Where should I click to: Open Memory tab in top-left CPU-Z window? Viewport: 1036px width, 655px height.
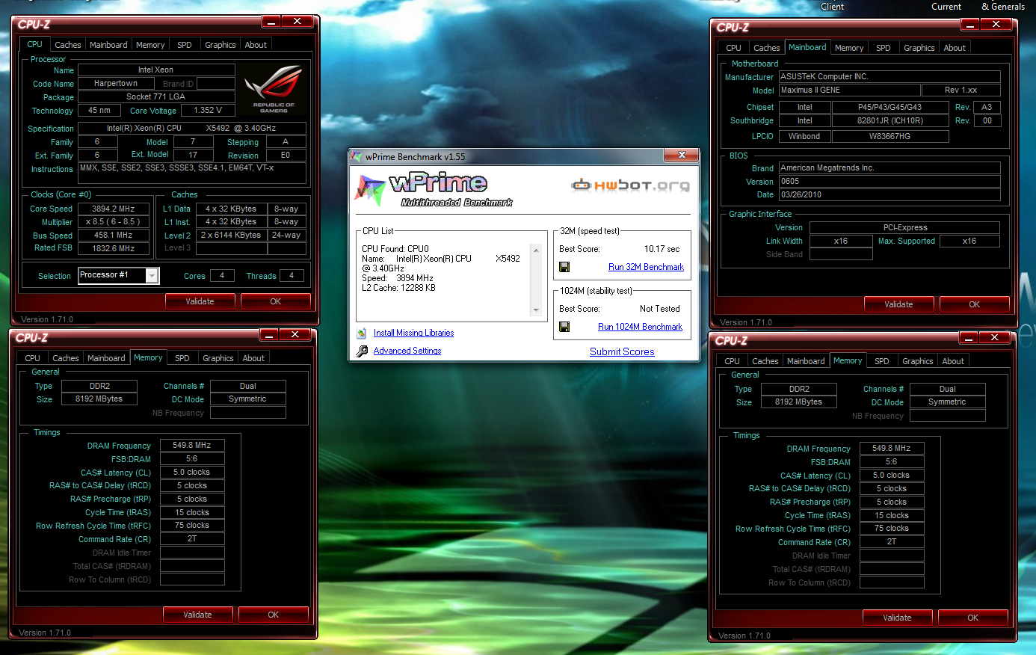coord(150,45)
